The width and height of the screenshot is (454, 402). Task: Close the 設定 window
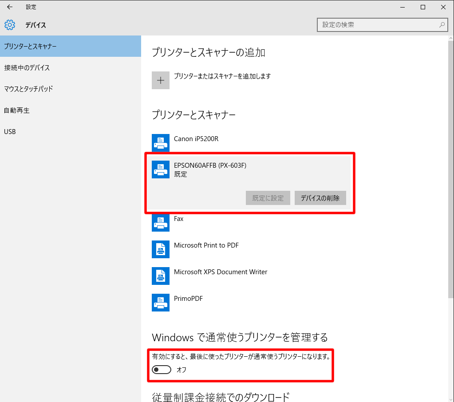point(443,7)
